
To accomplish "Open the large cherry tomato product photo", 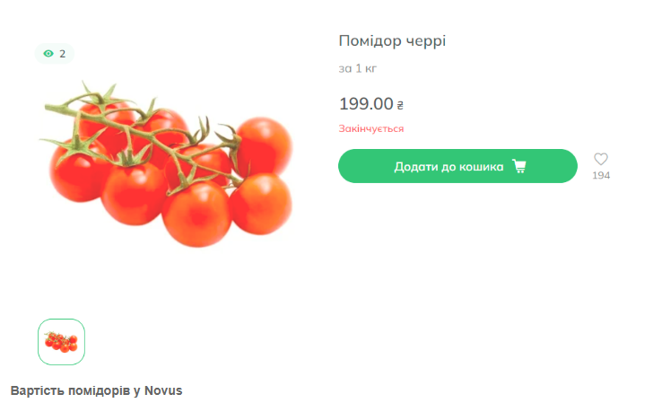I will [169, 164].
